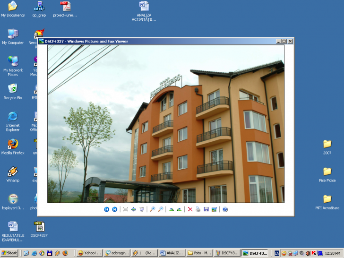Click active DSCF43 viewer taskbar button
Screen dimensions: 344x258
click(255, 253)
